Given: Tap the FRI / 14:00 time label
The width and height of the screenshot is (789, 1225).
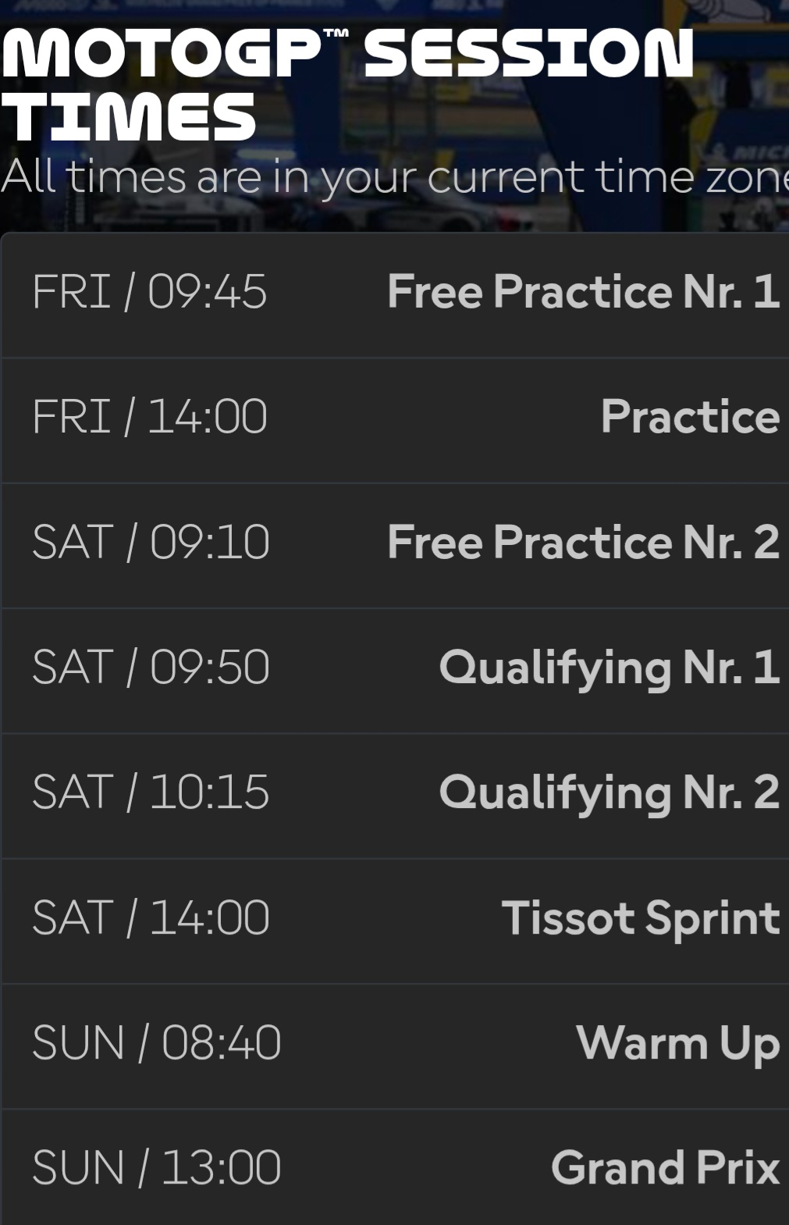Looking at the screenshot, I should (149, 417).
